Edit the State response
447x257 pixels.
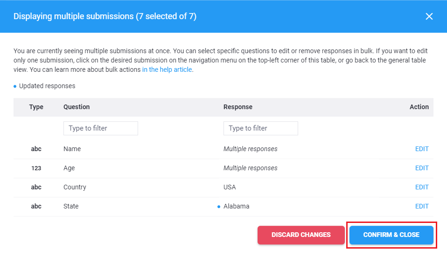pyautogui.click(x=422, y=207)
